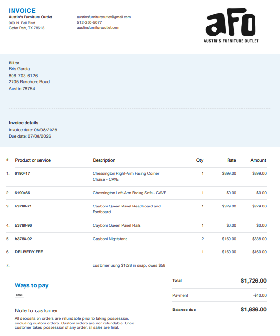
Task: Click the $329.00 amount for b3788-71
Action: click(259, 206)
